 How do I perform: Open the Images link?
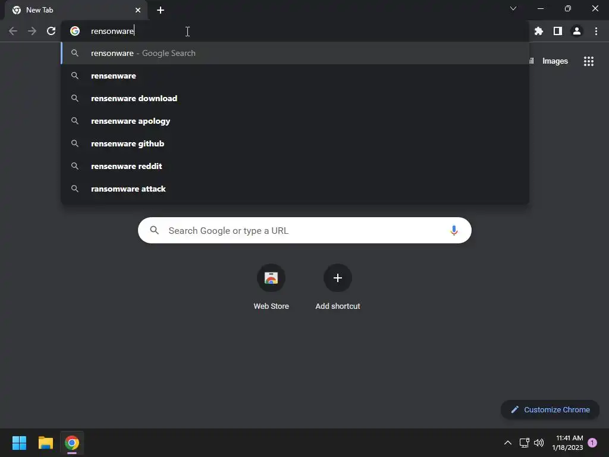coord(555,61)
